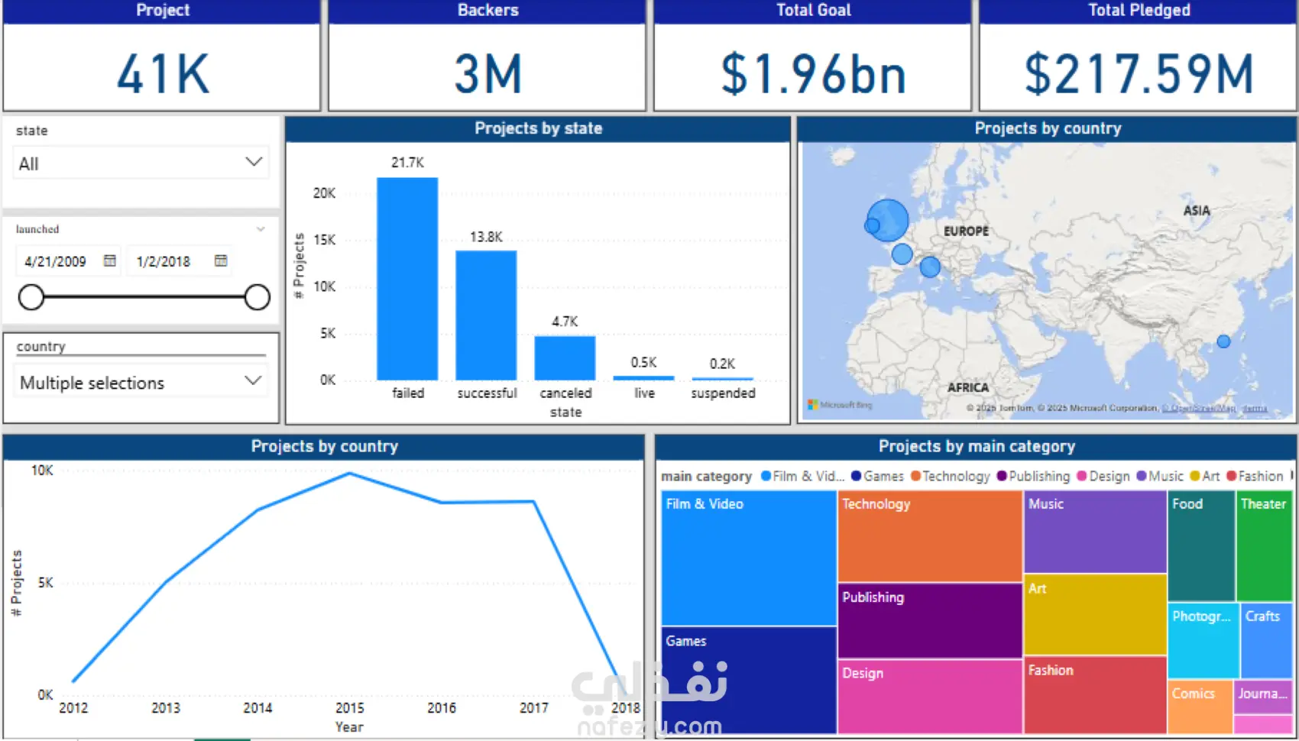The width and height of the screenshot is (1299, 741).
Task: Select the suspended bar in Projects by state
Action: [x=722, y=378]
